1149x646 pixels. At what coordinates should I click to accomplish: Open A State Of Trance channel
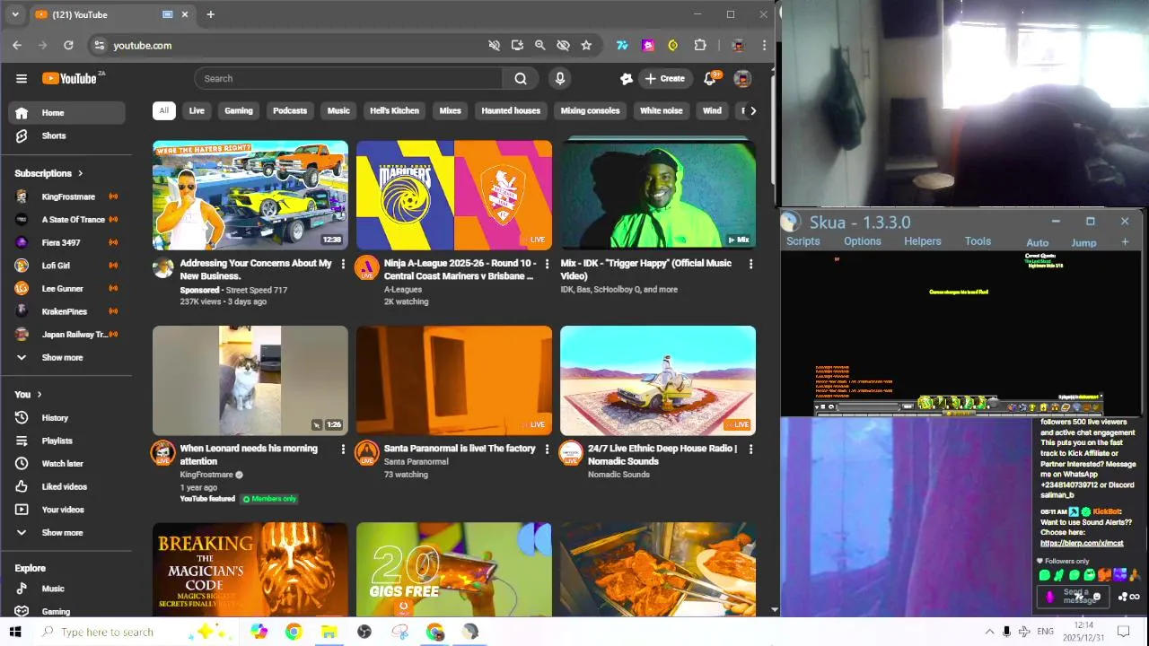(x=66, y=219)
